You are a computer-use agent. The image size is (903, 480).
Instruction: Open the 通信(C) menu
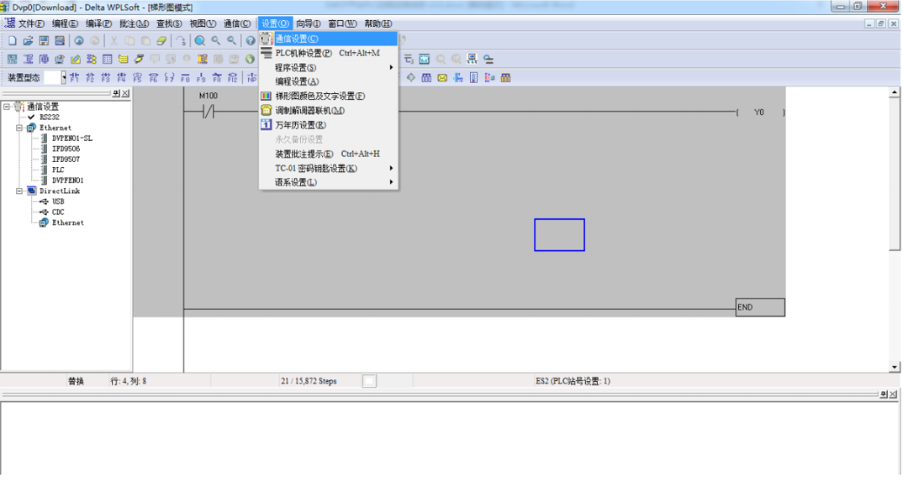tap(237, 23)
